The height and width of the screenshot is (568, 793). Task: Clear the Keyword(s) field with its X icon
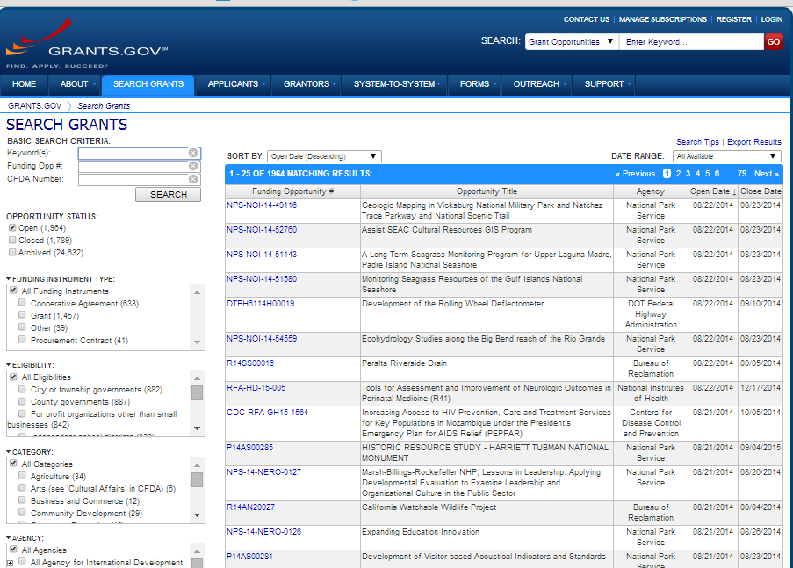click(x=193, y=153)
